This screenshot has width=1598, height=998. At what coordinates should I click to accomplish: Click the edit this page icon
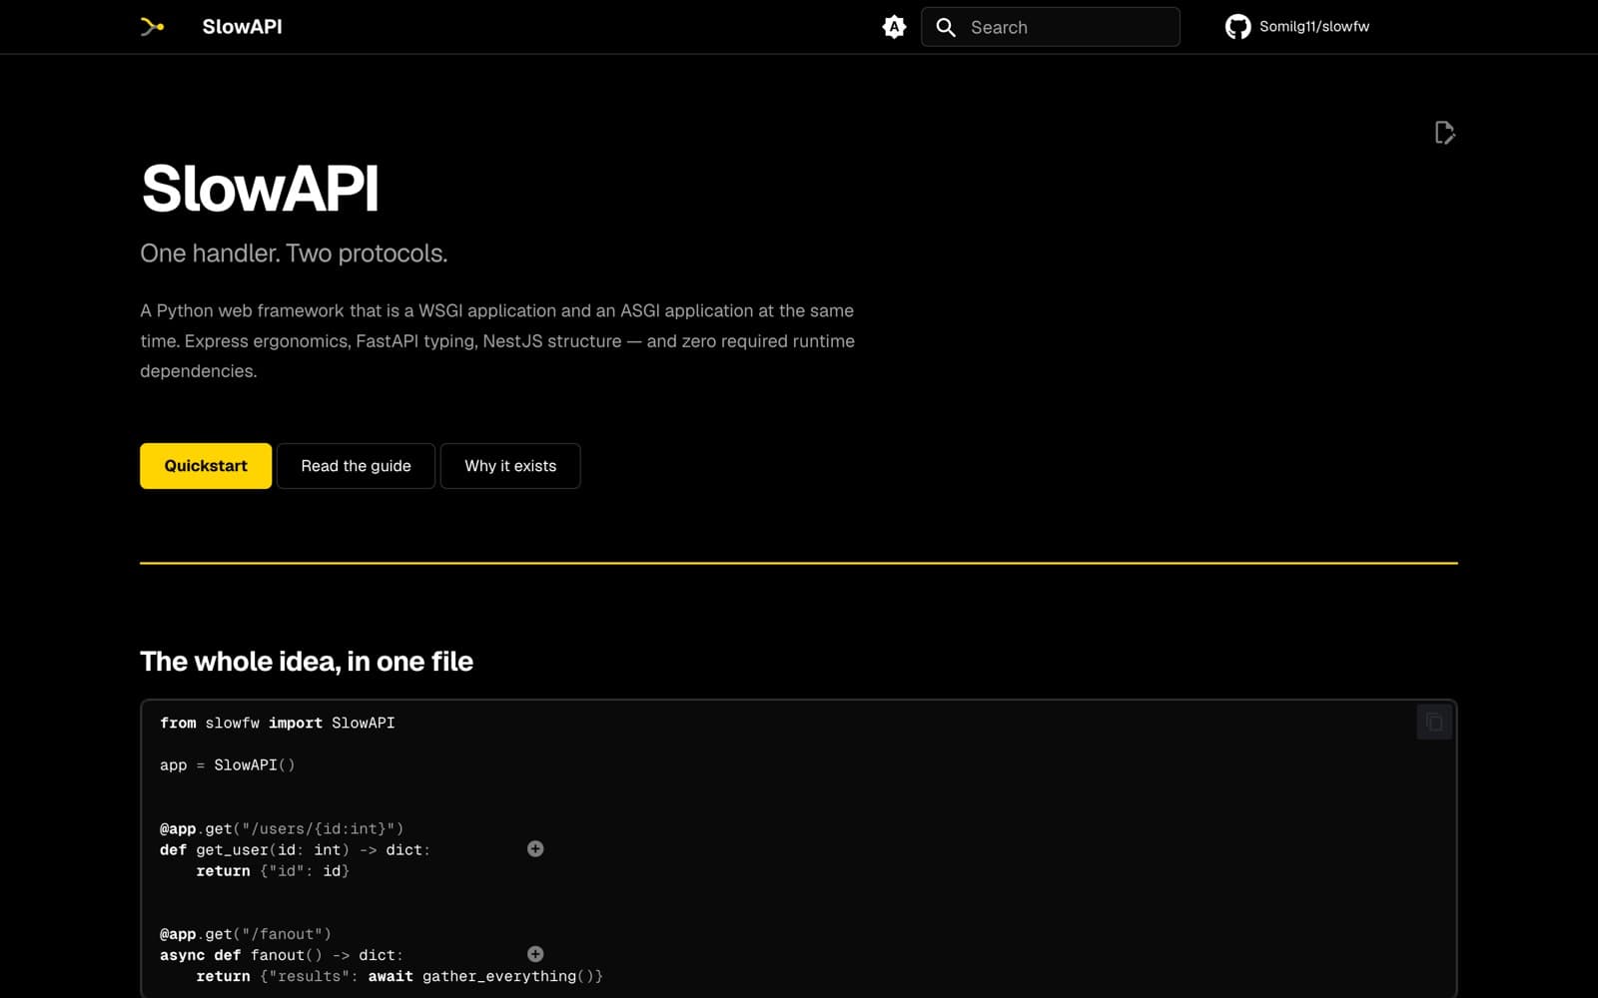point(1444,133)
